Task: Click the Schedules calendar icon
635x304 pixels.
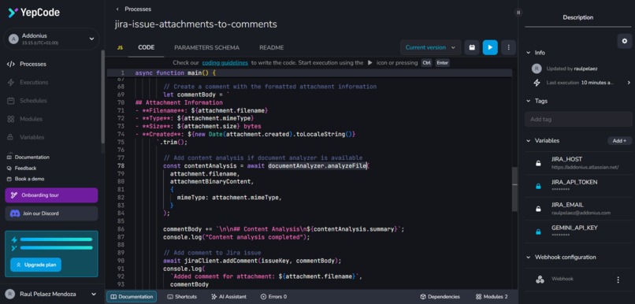Action: click(x=11, y=100)
